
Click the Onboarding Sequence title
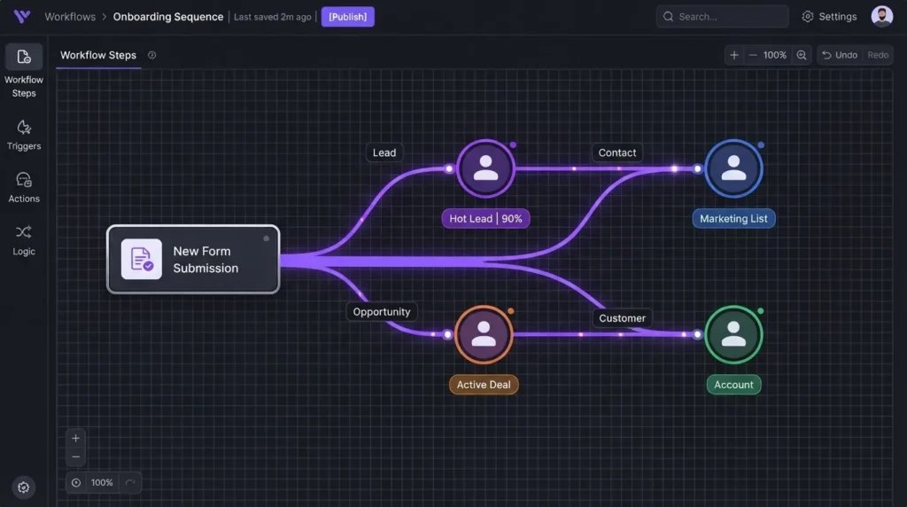(167, 17)
